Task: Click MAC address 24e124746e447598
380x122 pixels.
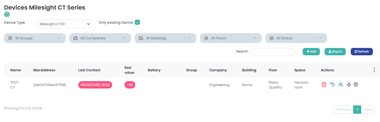Action: tap(49, 85)
